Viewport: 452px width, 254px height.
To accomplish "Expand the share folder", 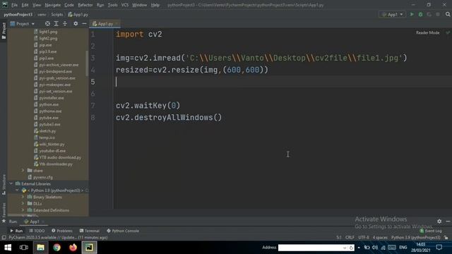I will coord(23,171).
